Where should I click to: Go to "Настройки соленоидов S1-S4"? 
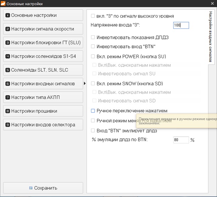click(43, 56)
